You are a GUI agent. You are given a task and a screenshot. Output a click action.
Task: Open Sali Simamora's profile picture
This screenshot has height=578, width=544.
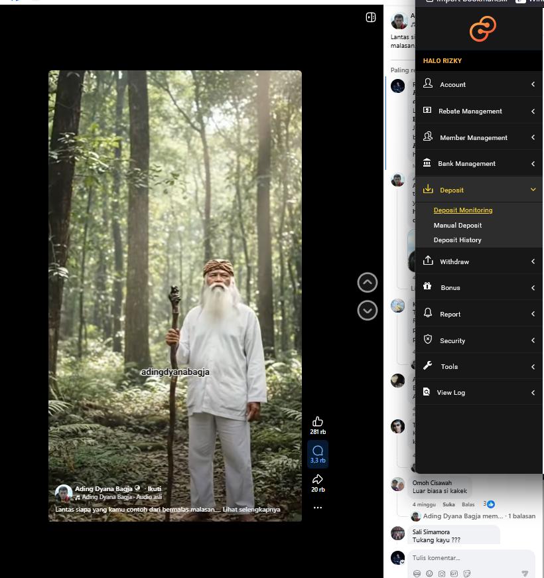[397, 533]
